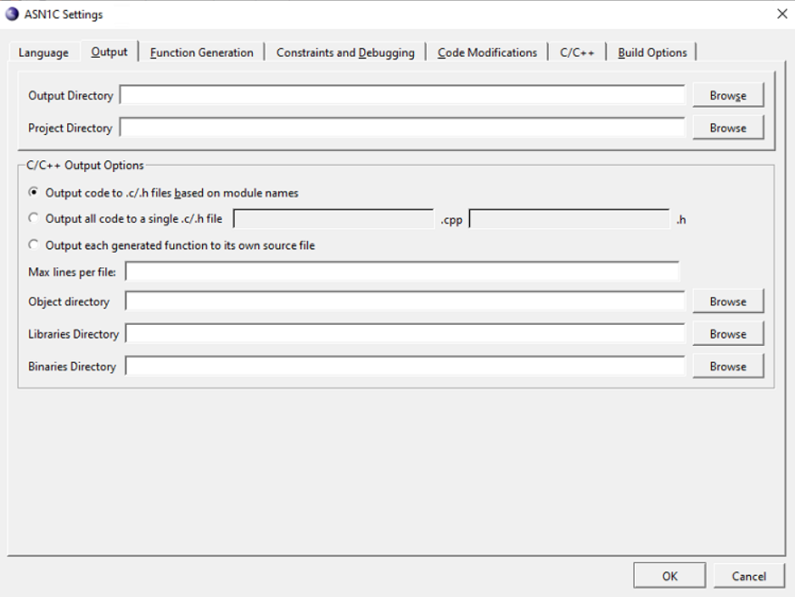Cancel the settings dialog

tap(749, 576)
